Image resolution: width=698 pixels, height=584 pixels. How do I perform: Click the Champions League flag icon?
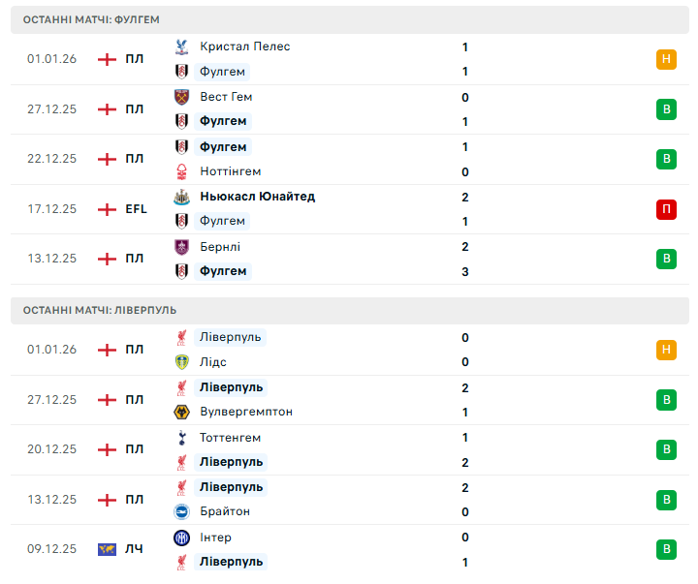click(107, 549)
